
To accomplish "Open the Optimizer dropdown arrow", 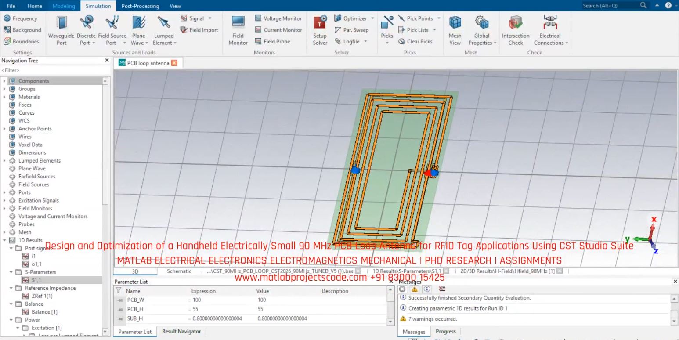I will 372,18.
